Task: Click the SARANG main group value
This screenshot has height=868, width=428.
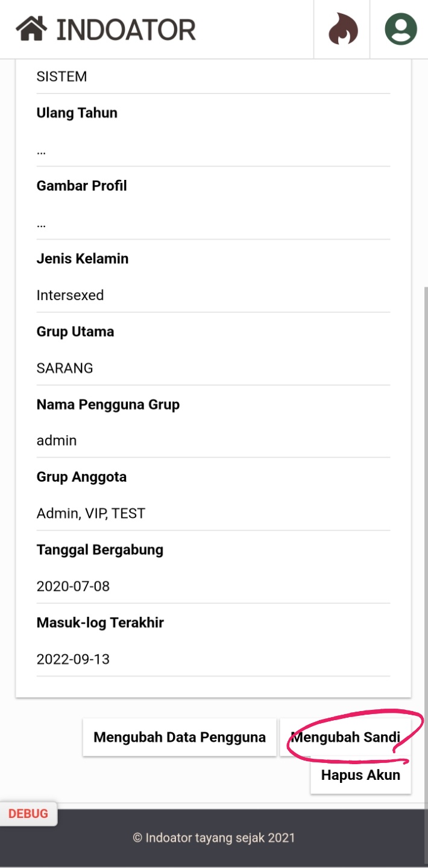Action: click(x=65, y=368)
